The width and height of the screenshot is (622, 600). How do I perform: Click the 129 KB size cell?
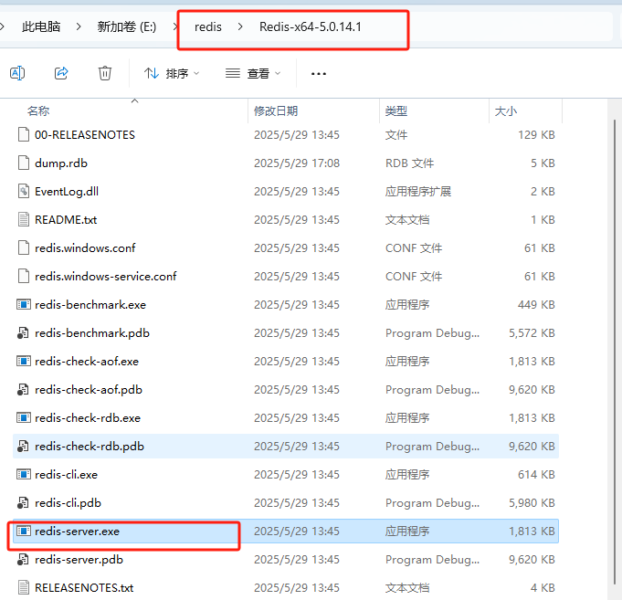[x=536, y=135]
